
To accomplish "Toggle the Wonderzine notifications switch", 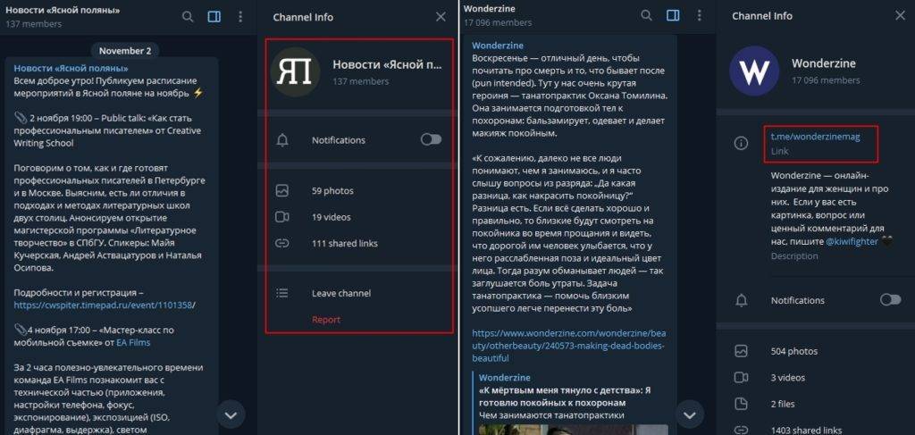I will tap(890, 300).
